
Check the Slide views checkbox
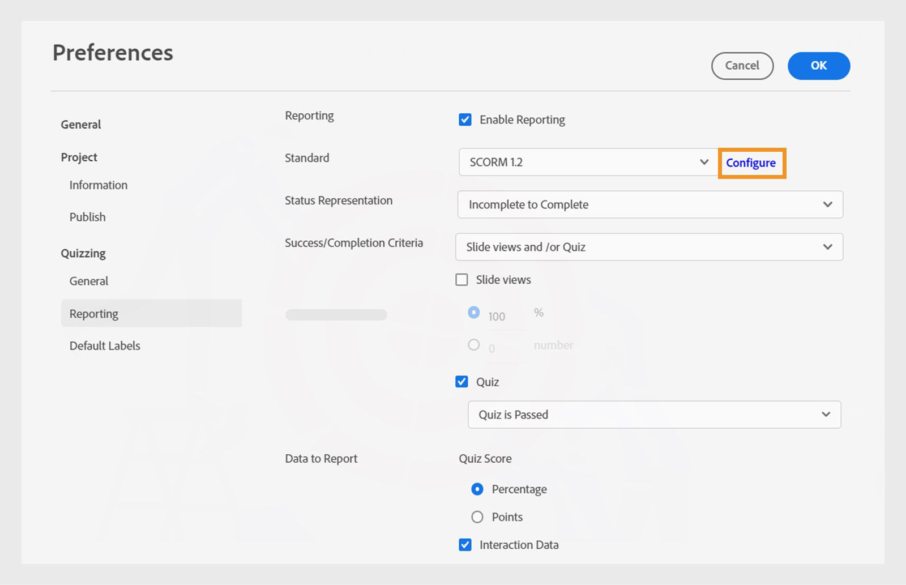pyautogui.click(x=462, y=280)
